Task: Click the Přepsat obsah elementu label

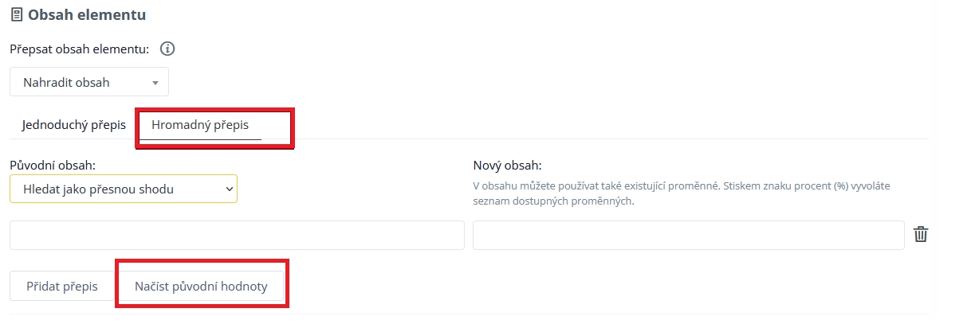Action: pyautogui.click(x=80, y=49)
